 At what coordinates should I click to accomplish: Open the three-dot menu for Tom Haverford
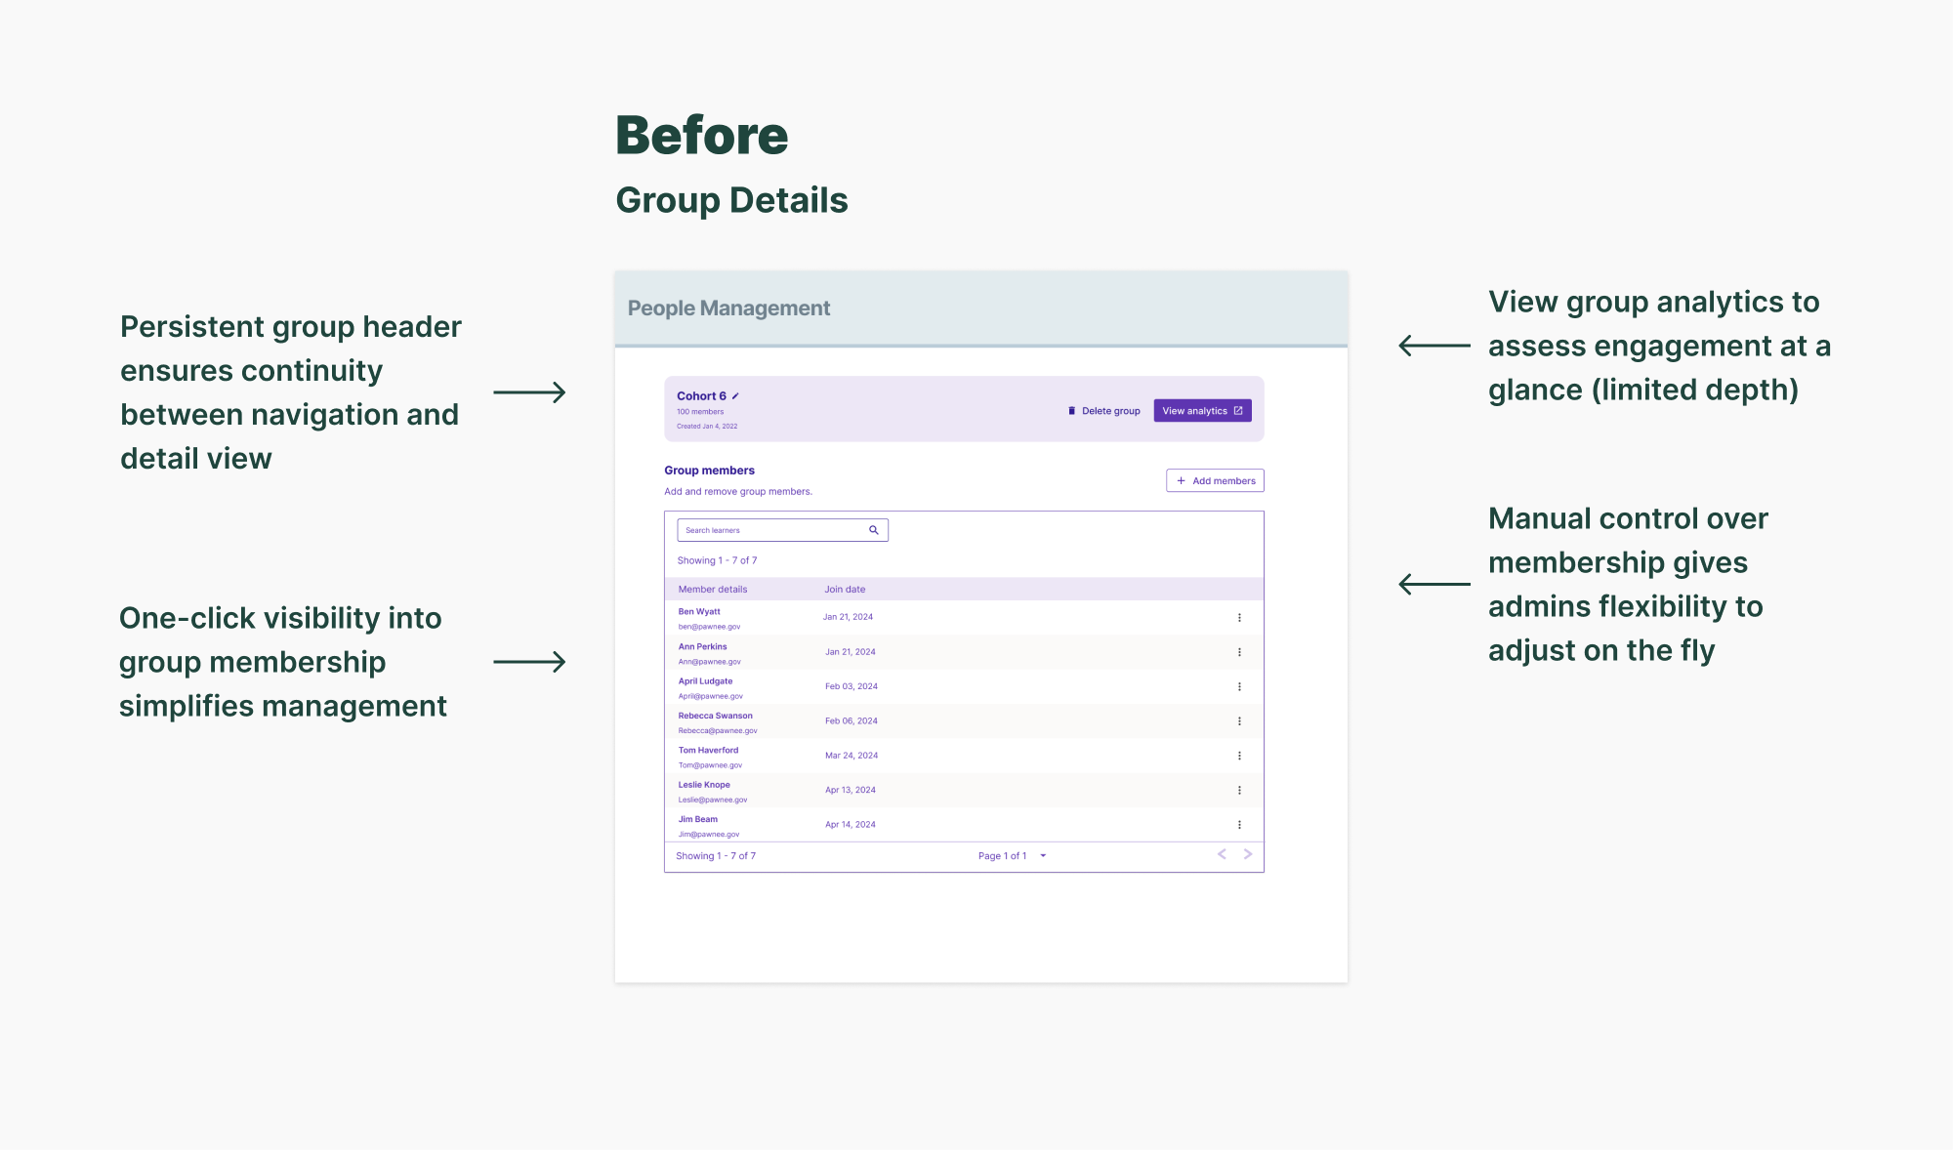coord(1239,756)
